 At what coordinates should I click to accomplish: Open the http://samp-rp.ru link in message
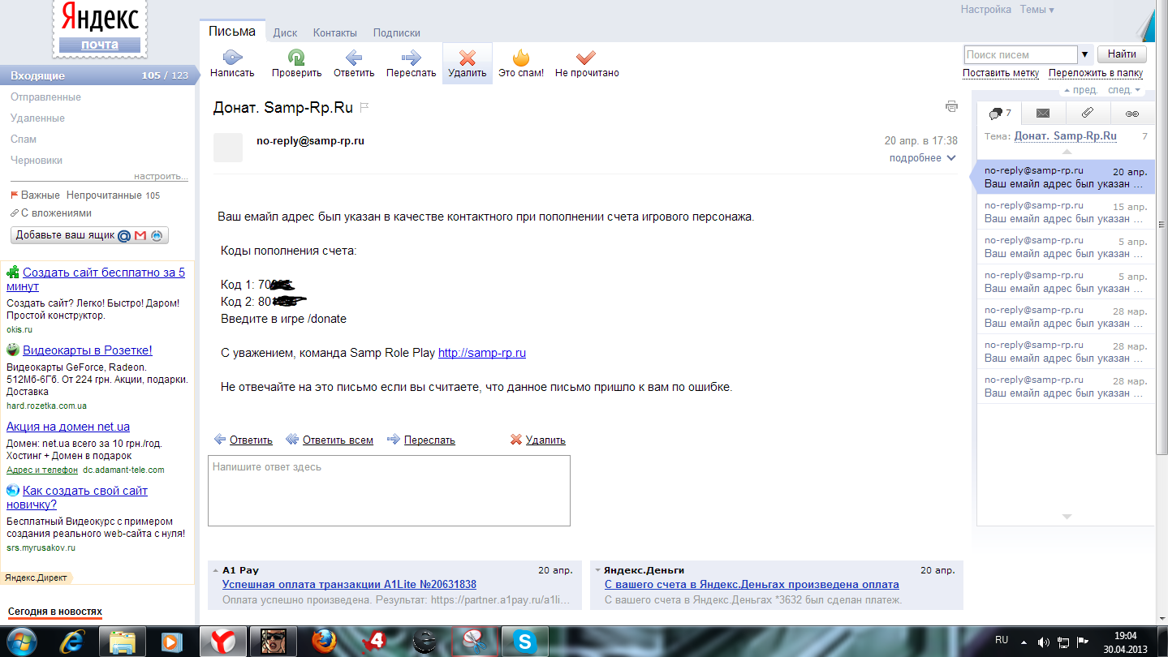[482, 354]
